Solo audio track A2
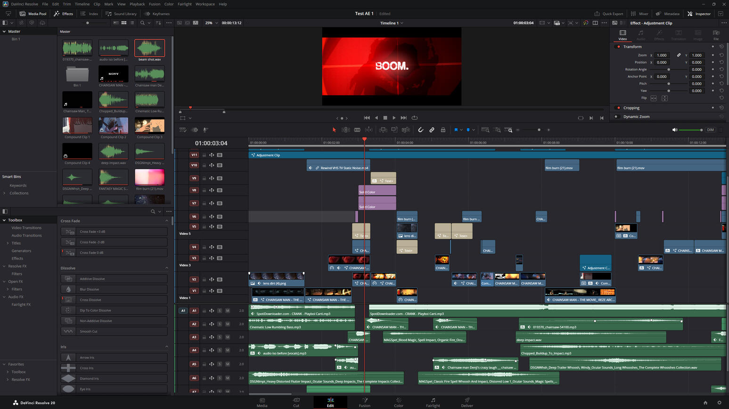 coord(220,324)
